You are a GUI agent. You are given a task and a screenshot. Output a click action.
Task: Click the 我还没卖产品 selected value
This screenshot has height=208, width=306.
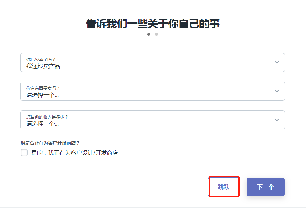point(43,66)
